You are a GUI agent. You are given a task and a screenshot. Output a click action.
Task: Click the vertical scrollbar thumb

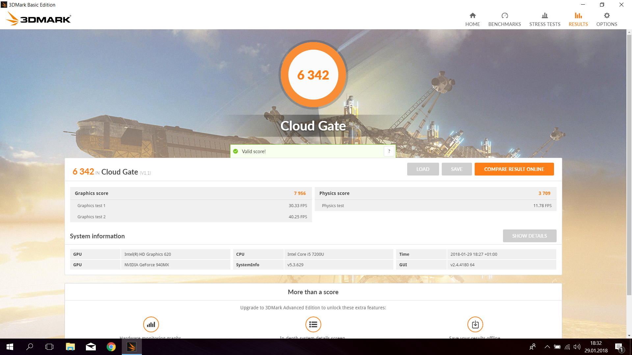click(629, 164)
